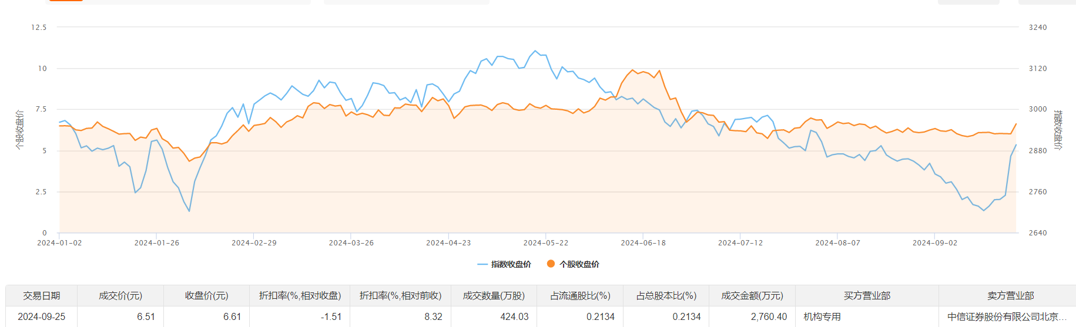
Task: Click the 占总股本比(%) column header
Action: pos(666,296)
